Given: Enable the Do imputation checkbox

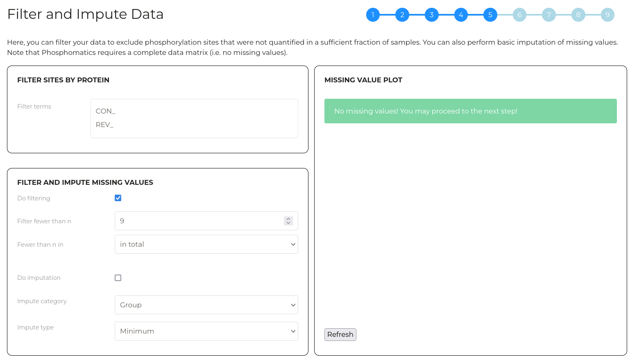Looking at the screenshot, I should pyautogui.click(x=118, y=278).
